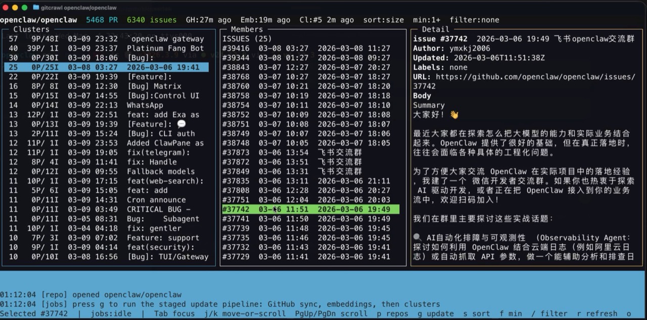Click the '6340 issues' count in the header
647x320 pixels.
[x=152, y=20]
